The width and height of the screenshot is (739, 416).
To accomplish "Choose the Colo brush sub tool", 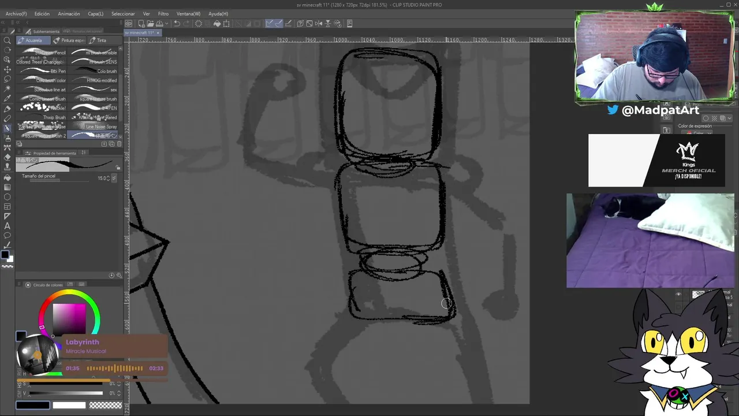I will pos(92,71).
